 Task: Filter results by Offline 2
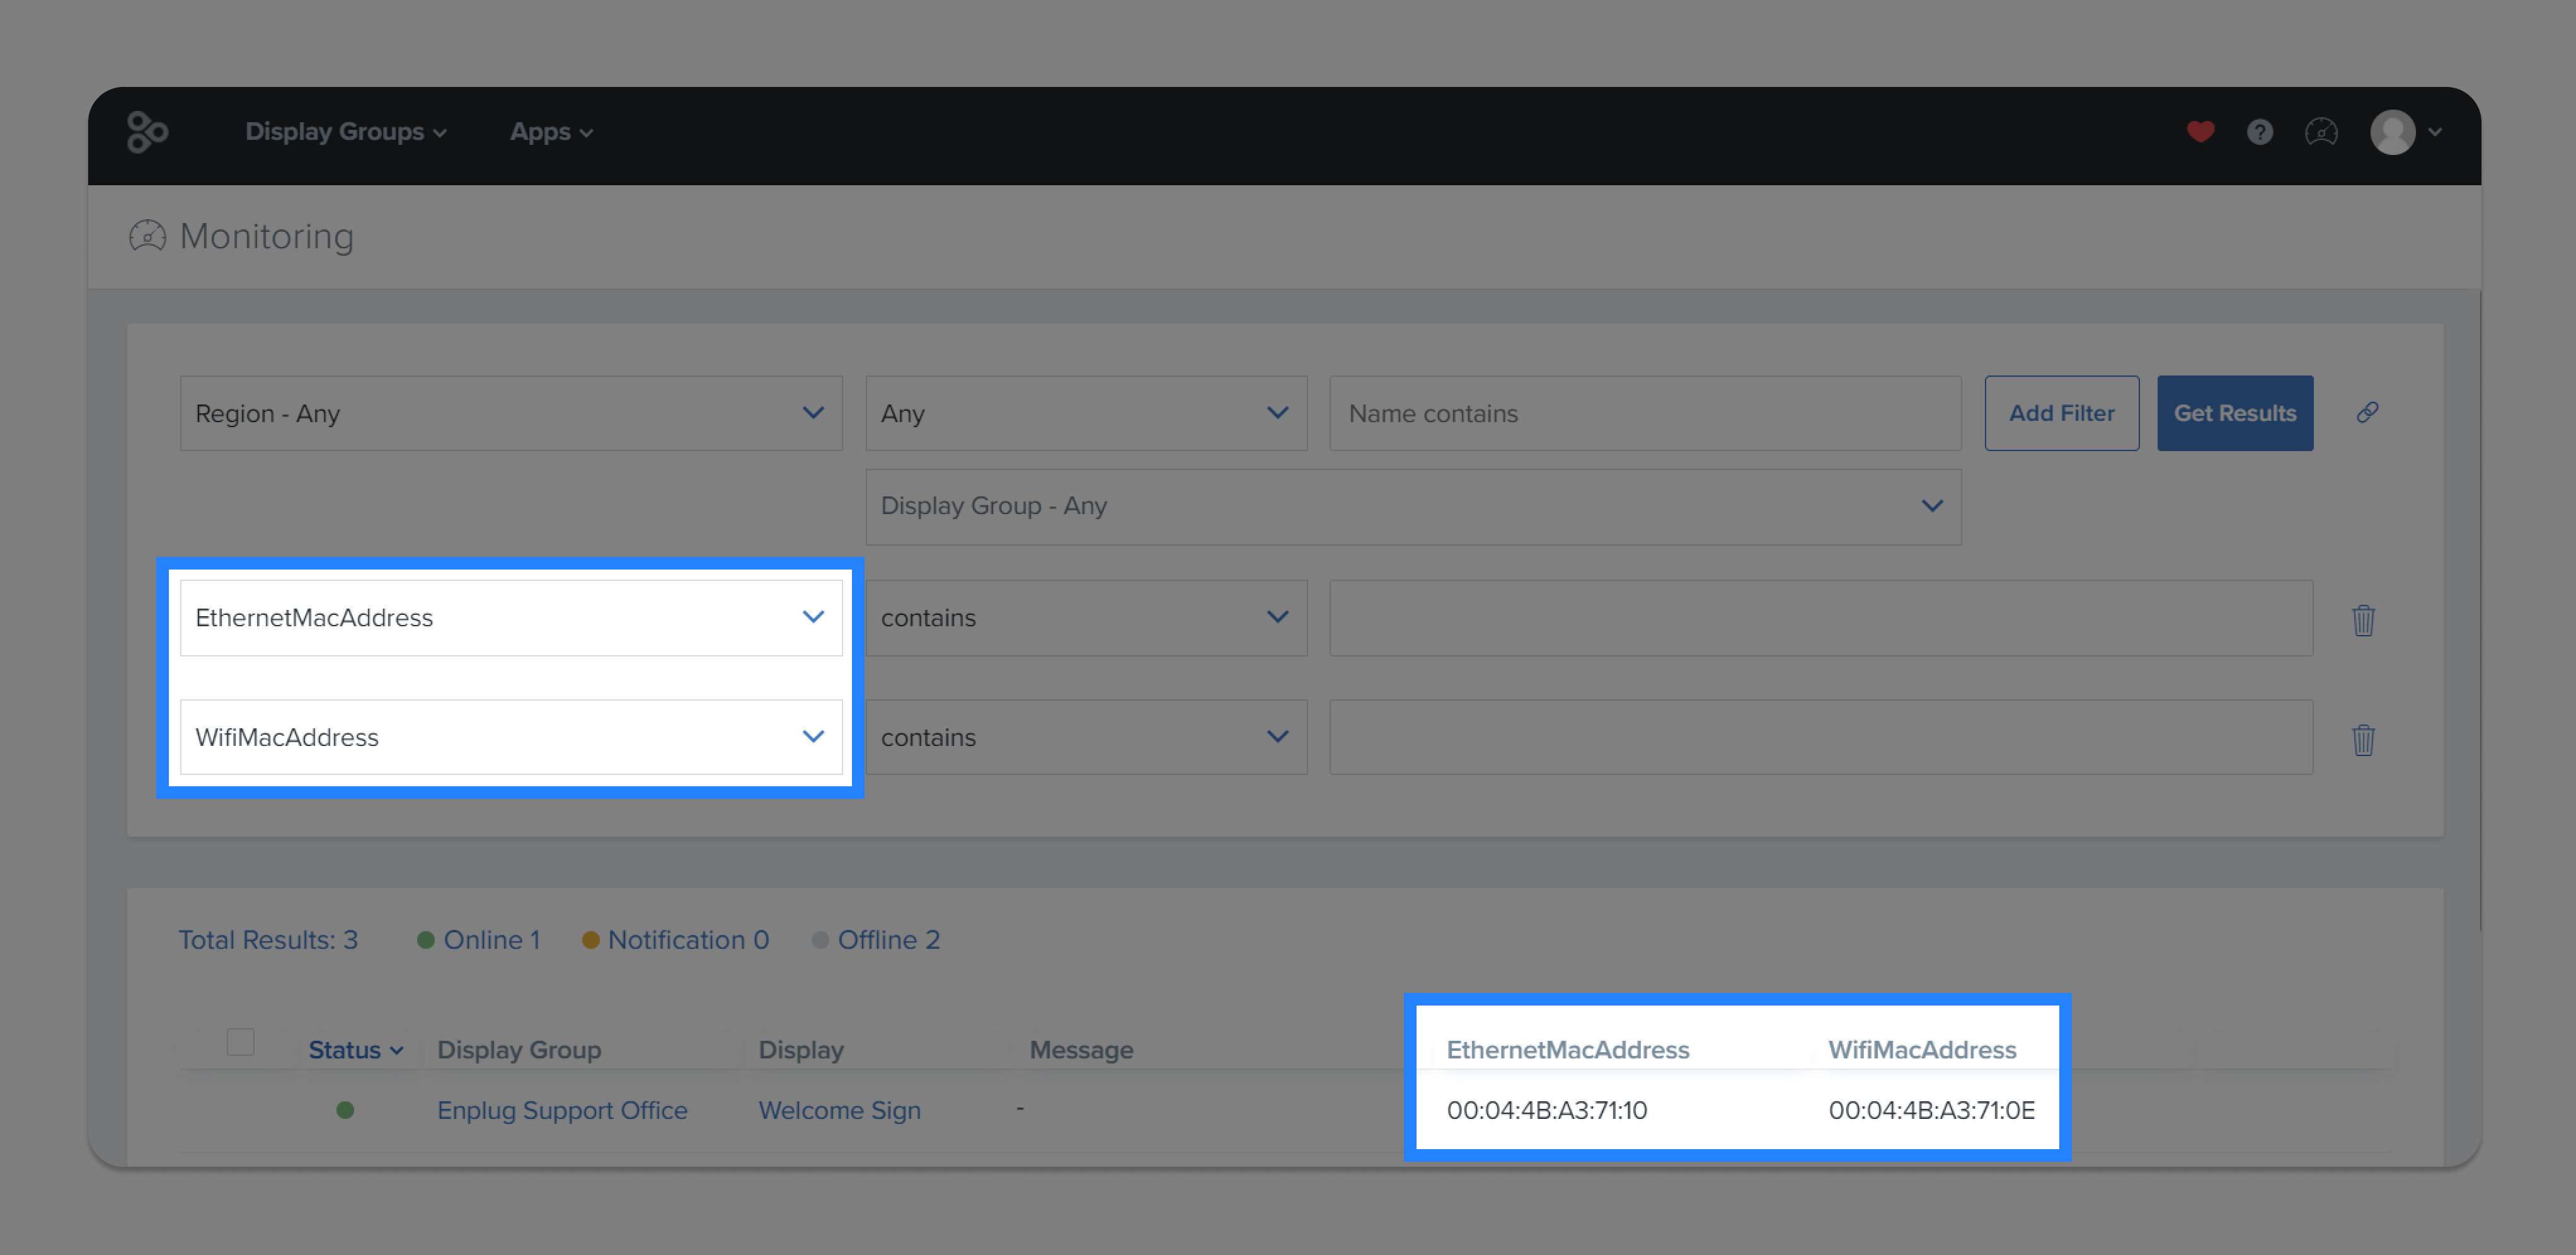(876, 940)
